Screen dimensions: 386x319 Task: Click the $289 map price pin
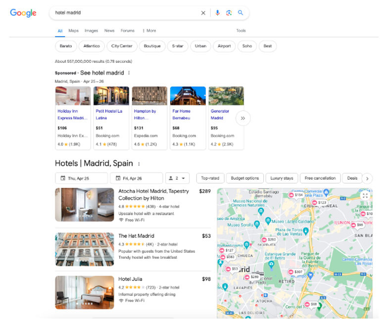(x=251, y=277)
